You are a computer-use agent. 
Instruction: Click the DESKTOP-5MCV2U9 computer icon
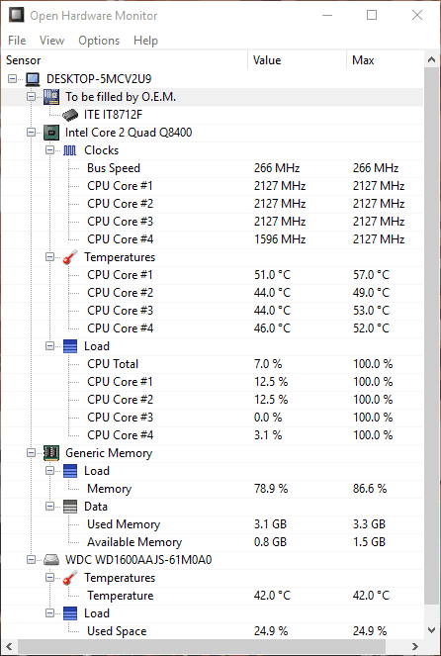pos(33,79)
